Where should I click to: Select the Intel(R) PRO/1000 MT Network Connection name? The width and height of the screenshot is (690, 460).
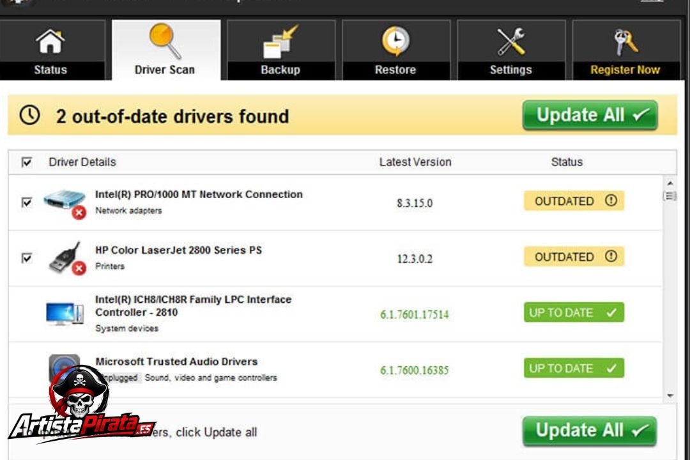point(199,195)
